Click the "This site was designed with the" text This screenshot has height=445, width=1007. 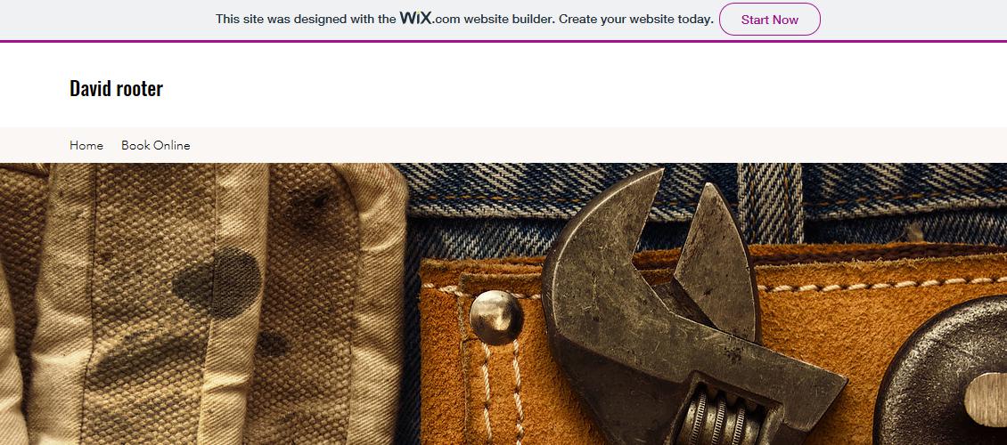pyautogui.click(x=306, y=20)
